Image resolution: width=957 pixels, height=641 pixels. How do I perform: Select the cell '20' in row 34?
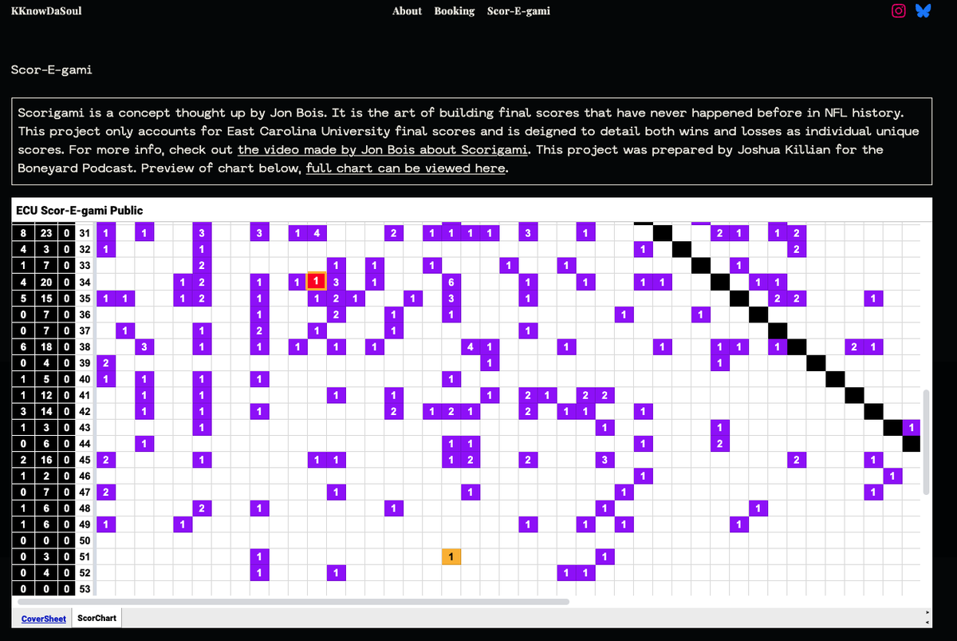click(x=46, y=281)
